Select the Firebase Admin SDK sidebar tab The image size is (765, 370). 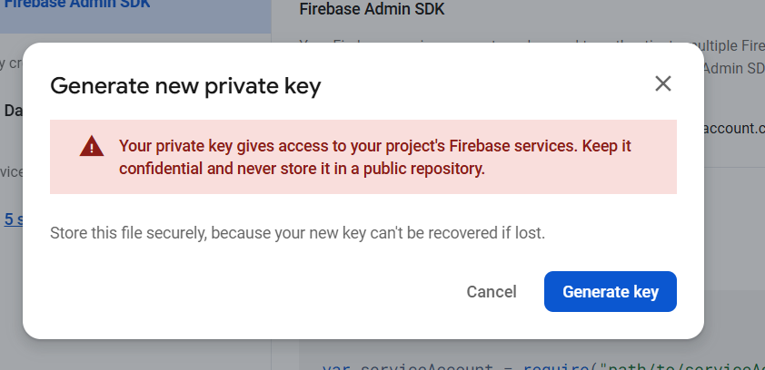75,5
